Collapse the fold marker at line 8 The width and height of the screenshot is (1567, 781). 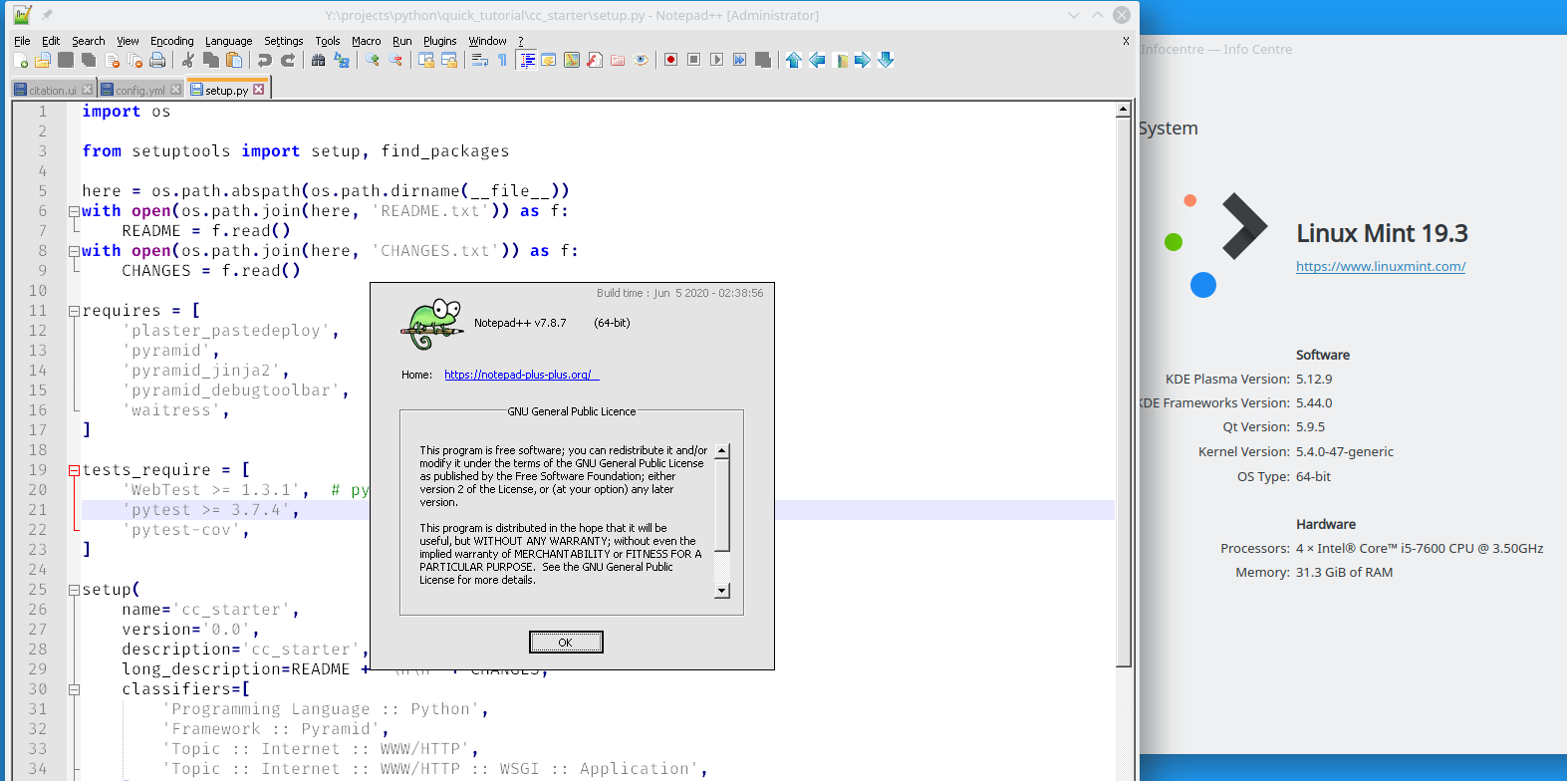(x=74, y=251)
